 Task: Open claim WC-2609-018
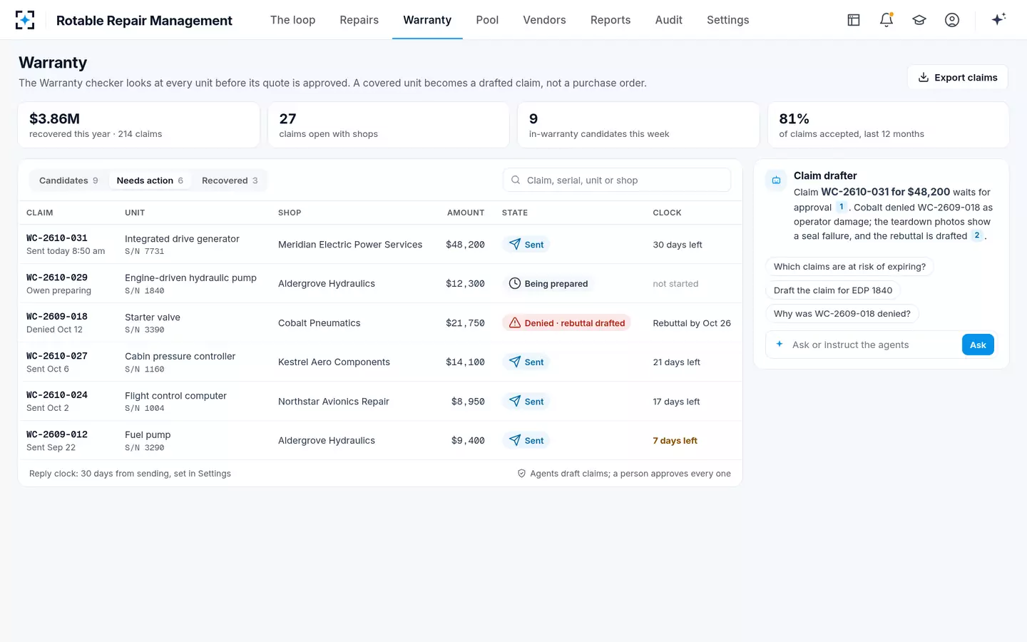[57, 317]
